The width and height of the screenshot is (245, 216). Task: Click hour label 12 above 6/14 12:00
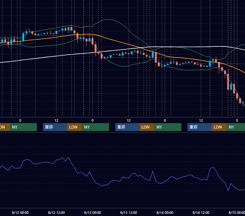pos(201,121)
